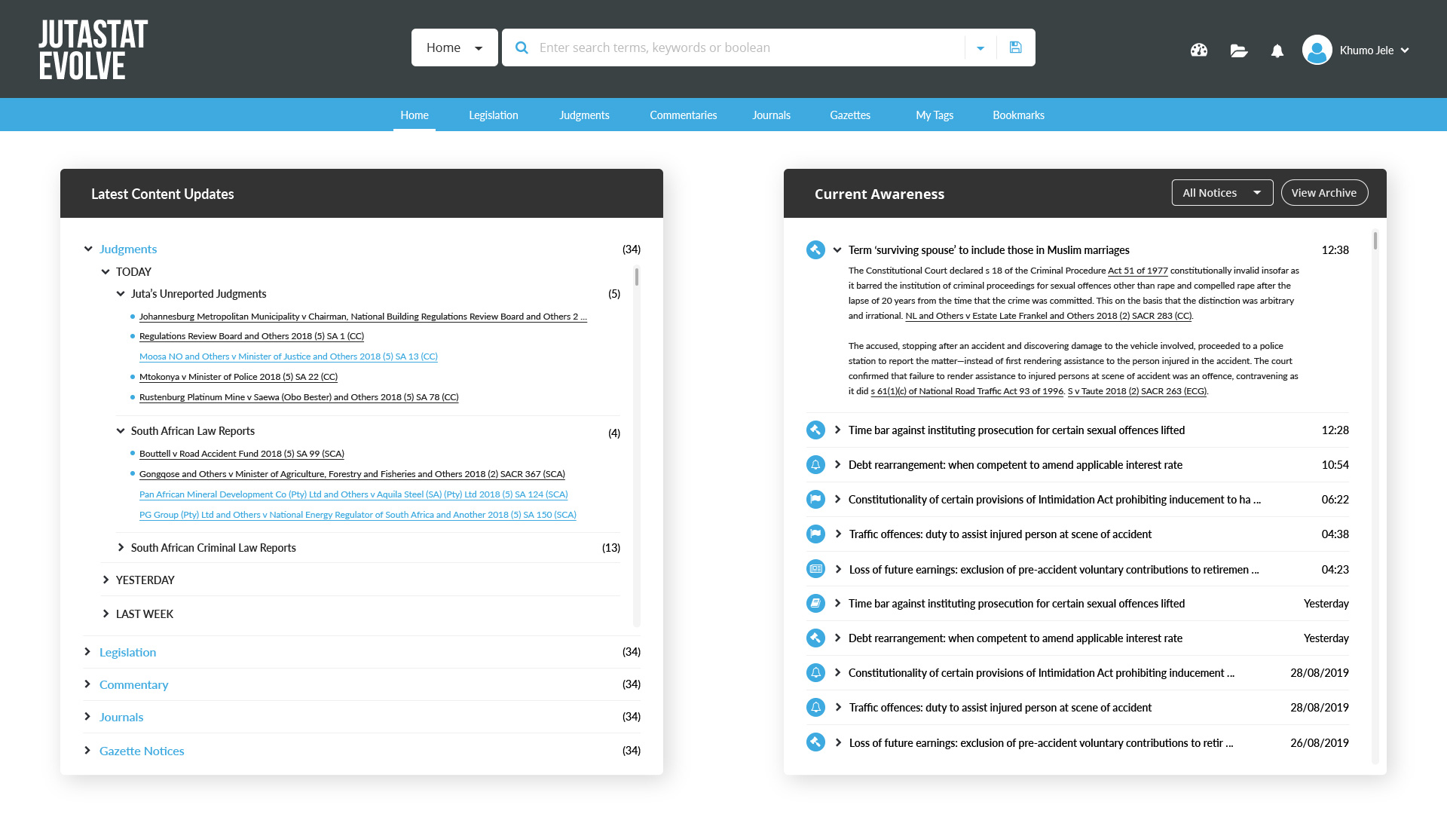Open the Bookmarks tab
This screenshot has height=814, width=1447.
[x=1018, y=115]
